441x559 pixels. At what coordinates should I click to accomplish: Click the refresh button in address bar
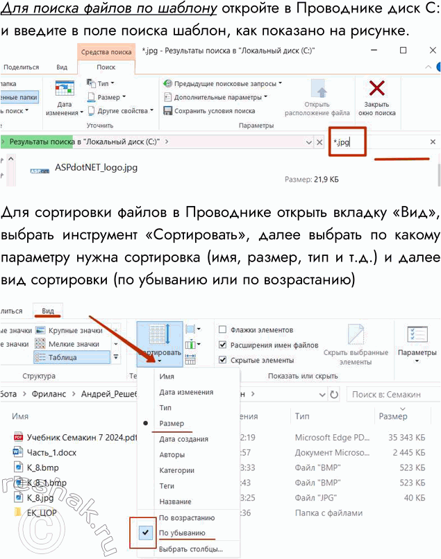point(334,395)
